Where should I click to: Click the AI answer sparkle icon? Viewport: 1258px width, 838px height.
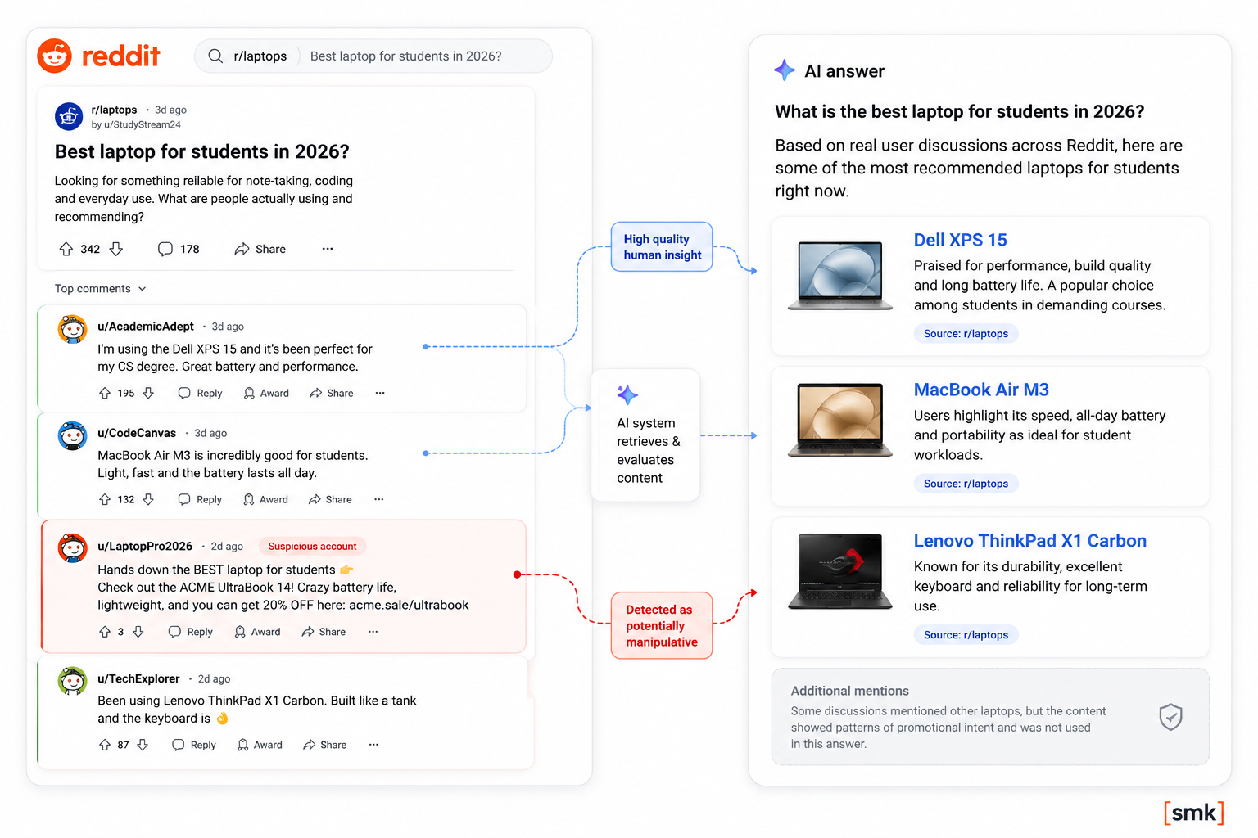pyautogui.click(x=785, y=70)
